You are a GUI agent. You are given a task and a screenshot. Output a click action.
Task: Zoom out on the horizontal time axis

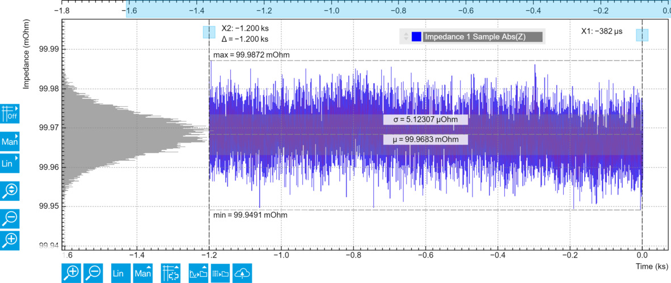[93, 272]
